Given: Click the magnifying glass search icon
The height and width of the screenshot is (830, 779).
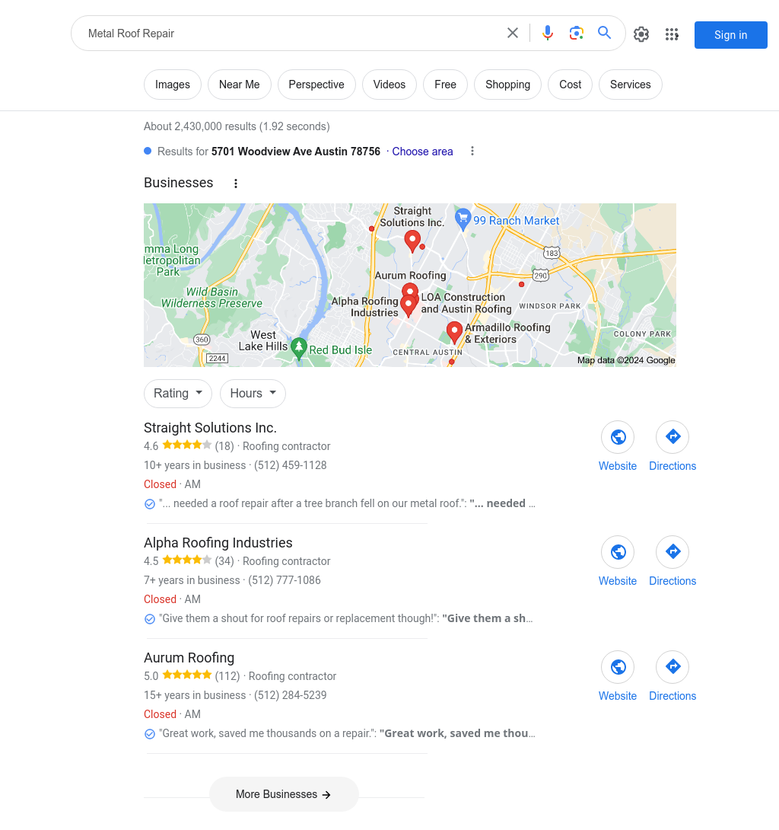Looking at the screenshot, I should click(x=605, y=33).
